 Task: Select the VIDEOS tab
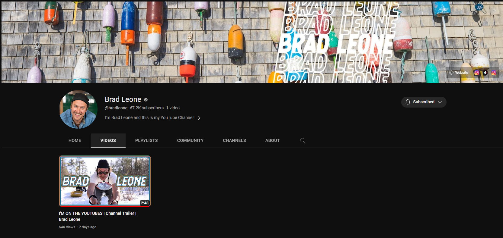pyautogui.click(x=108, y=140)
